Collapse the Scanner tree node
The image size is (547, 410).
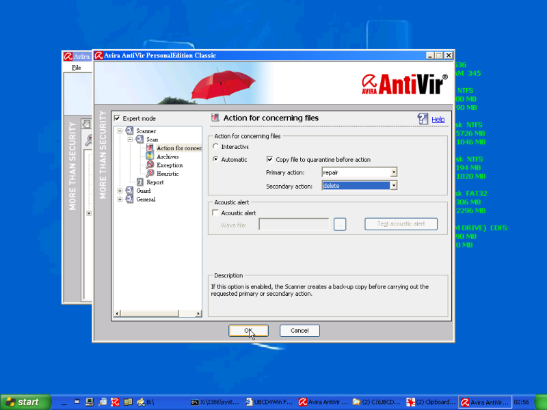120,131
